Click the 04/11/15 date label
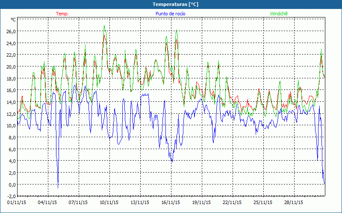The image size is (342, 213). click(47, 203)
